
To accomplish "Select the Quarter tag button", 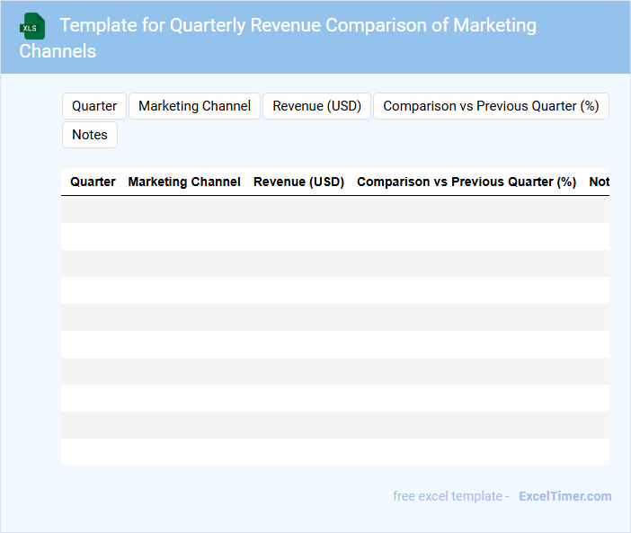I will click(x=94, y=106).
